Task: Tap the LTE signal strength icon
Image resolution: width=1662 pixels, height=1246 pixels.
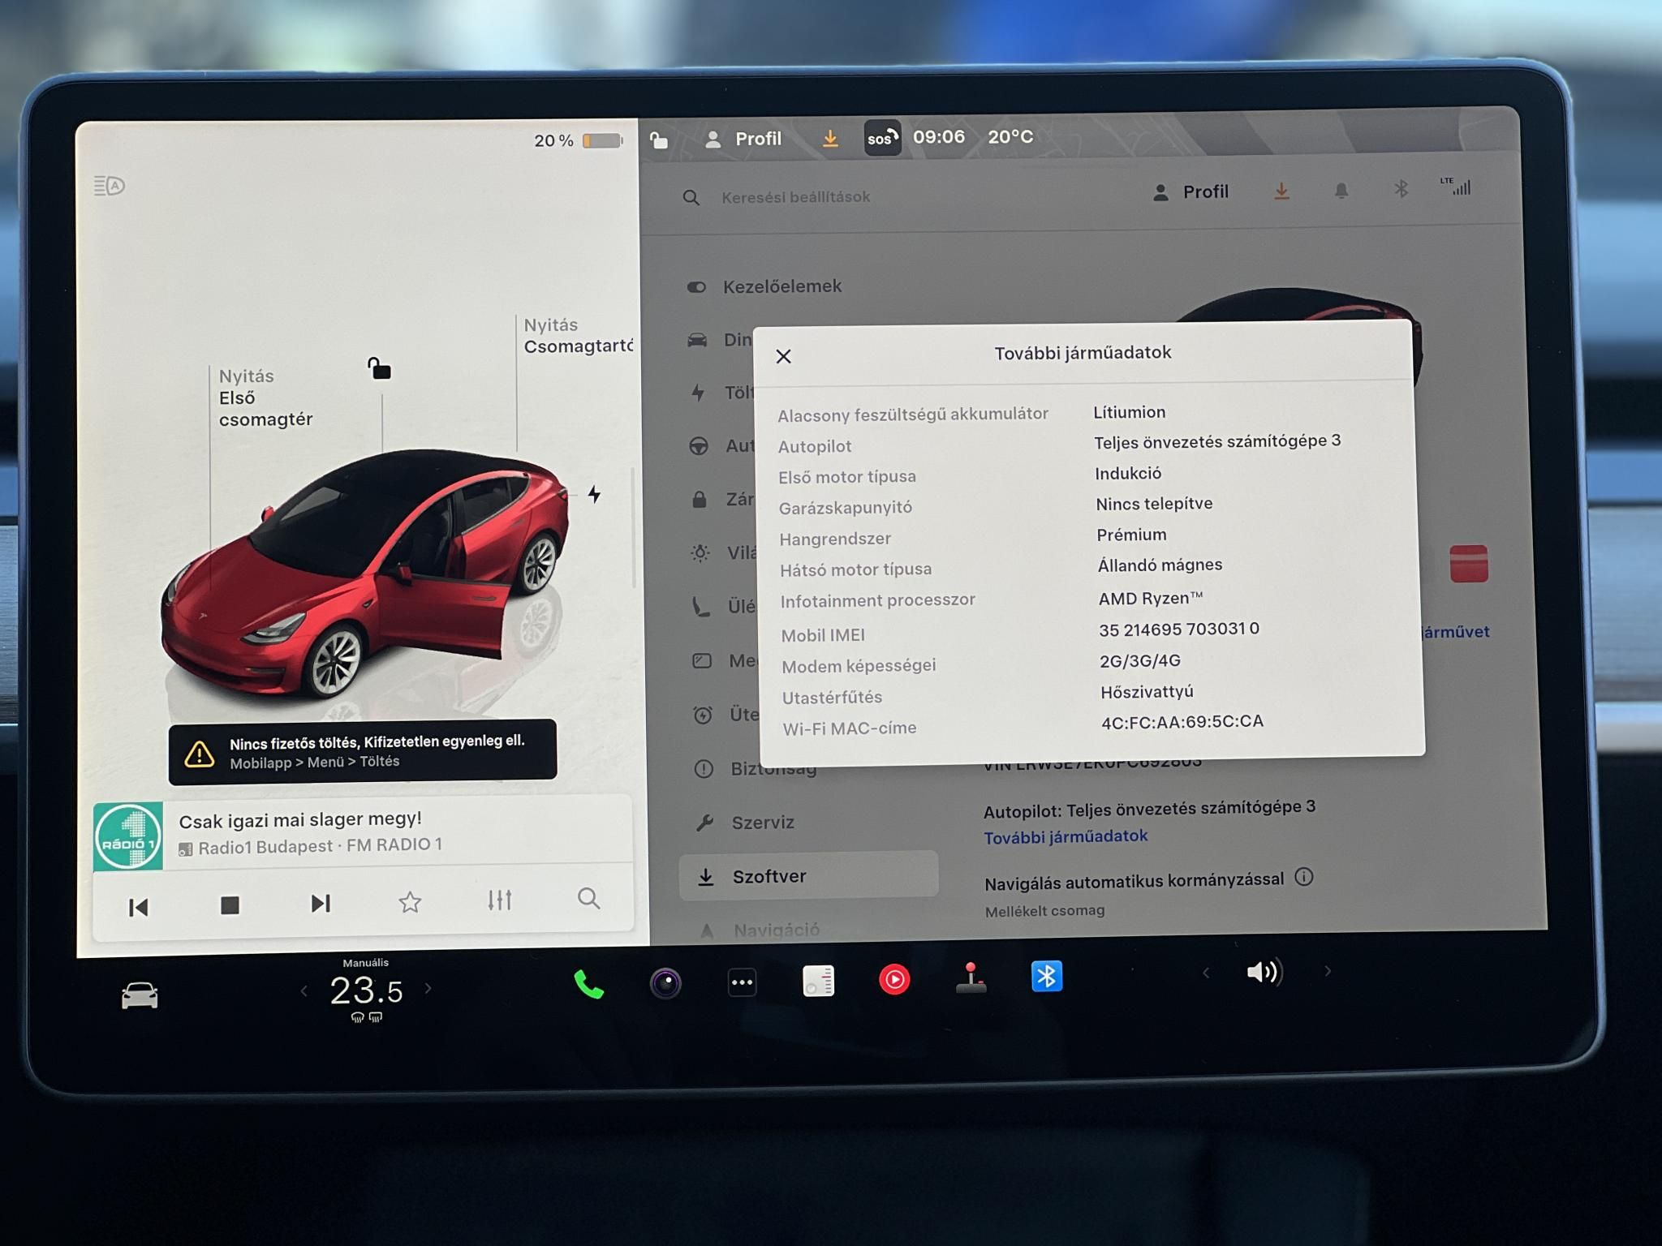Action: click(1456, 187)
